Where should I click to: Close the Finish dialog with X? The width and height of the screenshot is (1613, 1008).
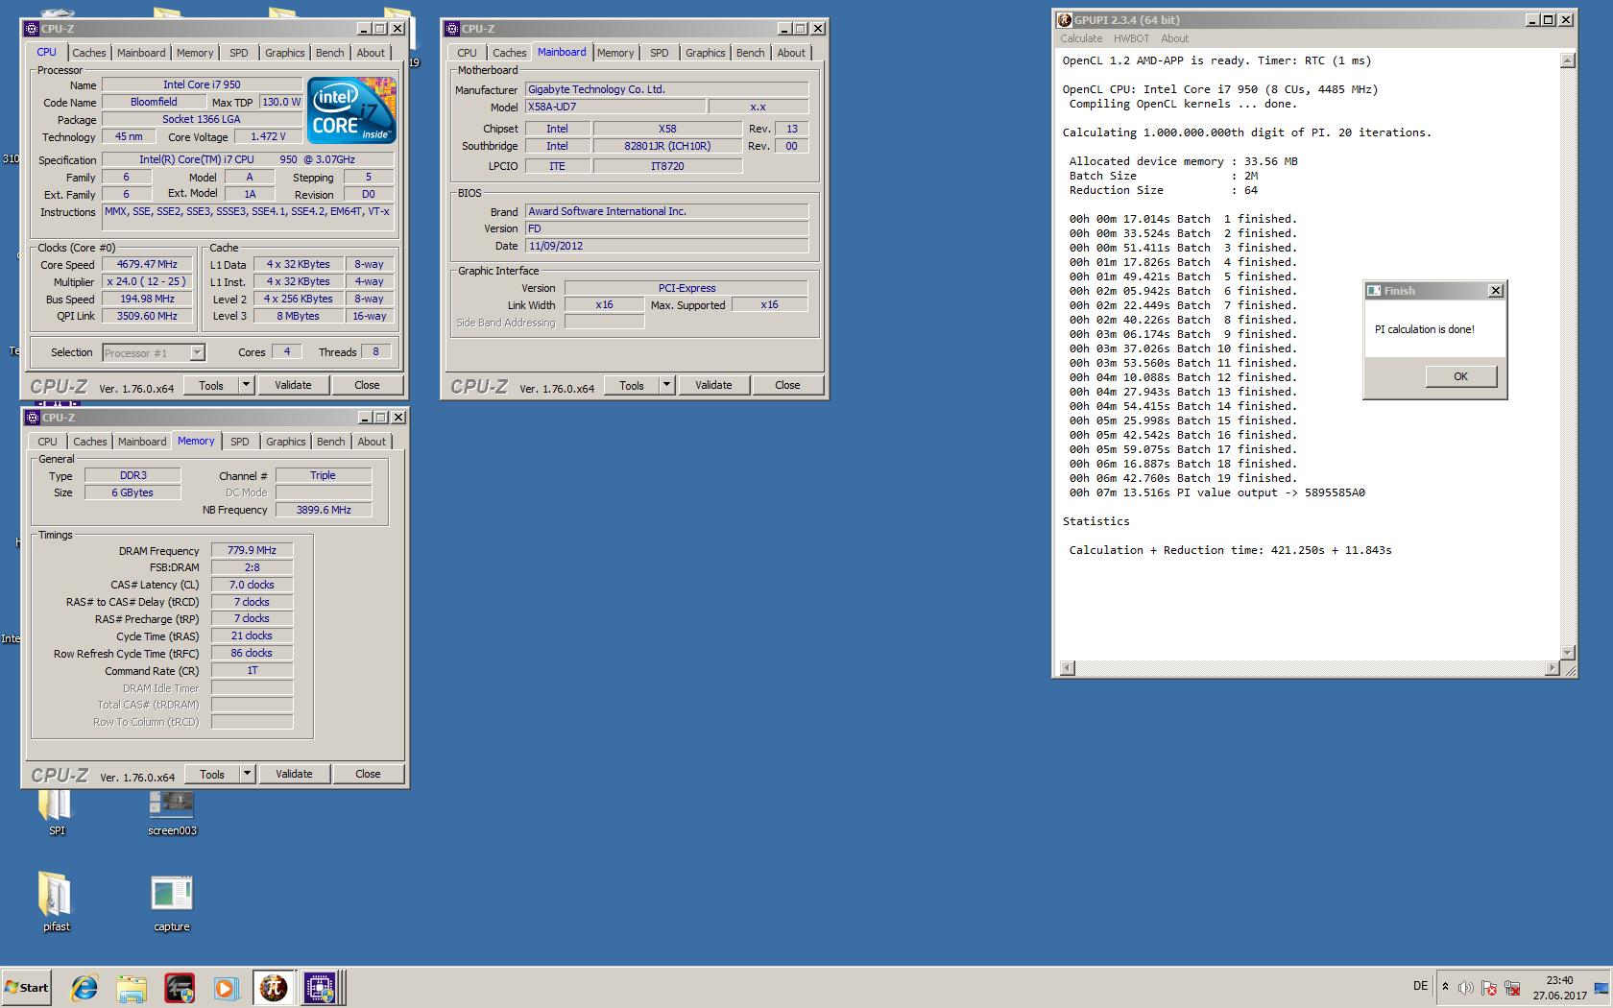click(x=1495, y=291)
